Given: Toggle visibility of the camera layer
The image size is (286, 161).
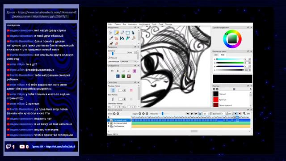Looking at the screenshot, I should click(x=109, y=126).
